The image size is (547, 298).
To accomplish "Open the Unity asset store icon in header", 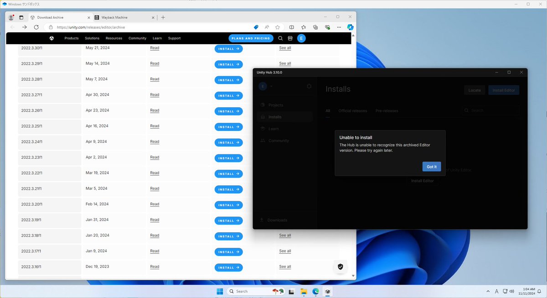I will click(x=290, y=38).
